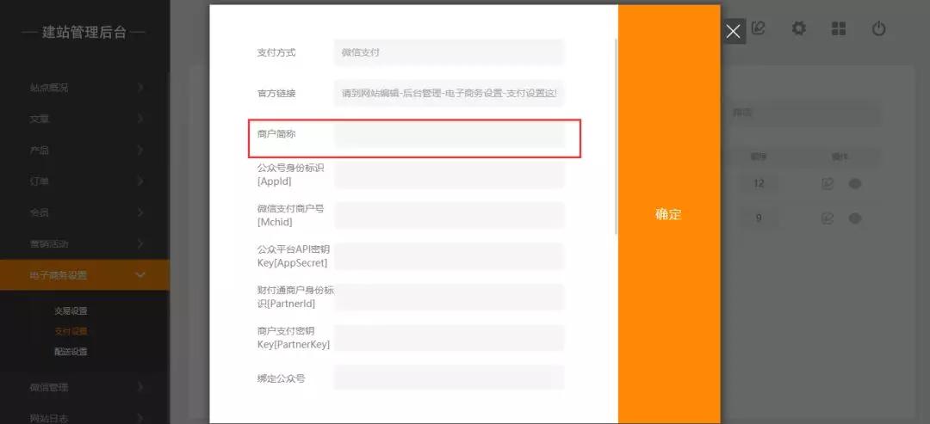The image size is (930, 424).
Task: Click the power logout icon
Action: pyautogui.click(x=878, y=28)
